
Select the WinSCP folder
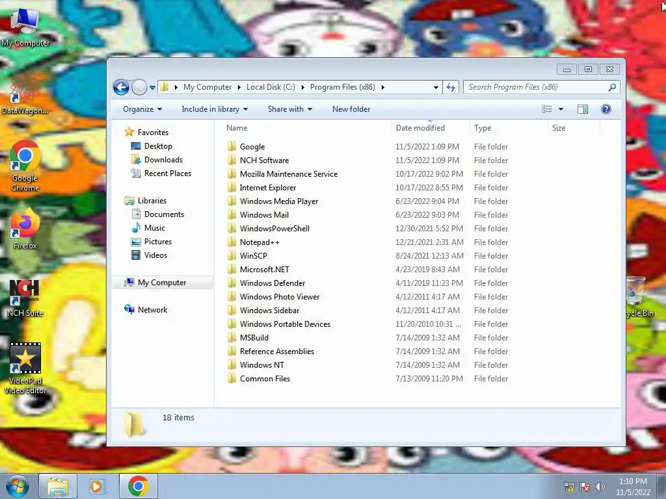pyautogui.click(x=253, y=256)
